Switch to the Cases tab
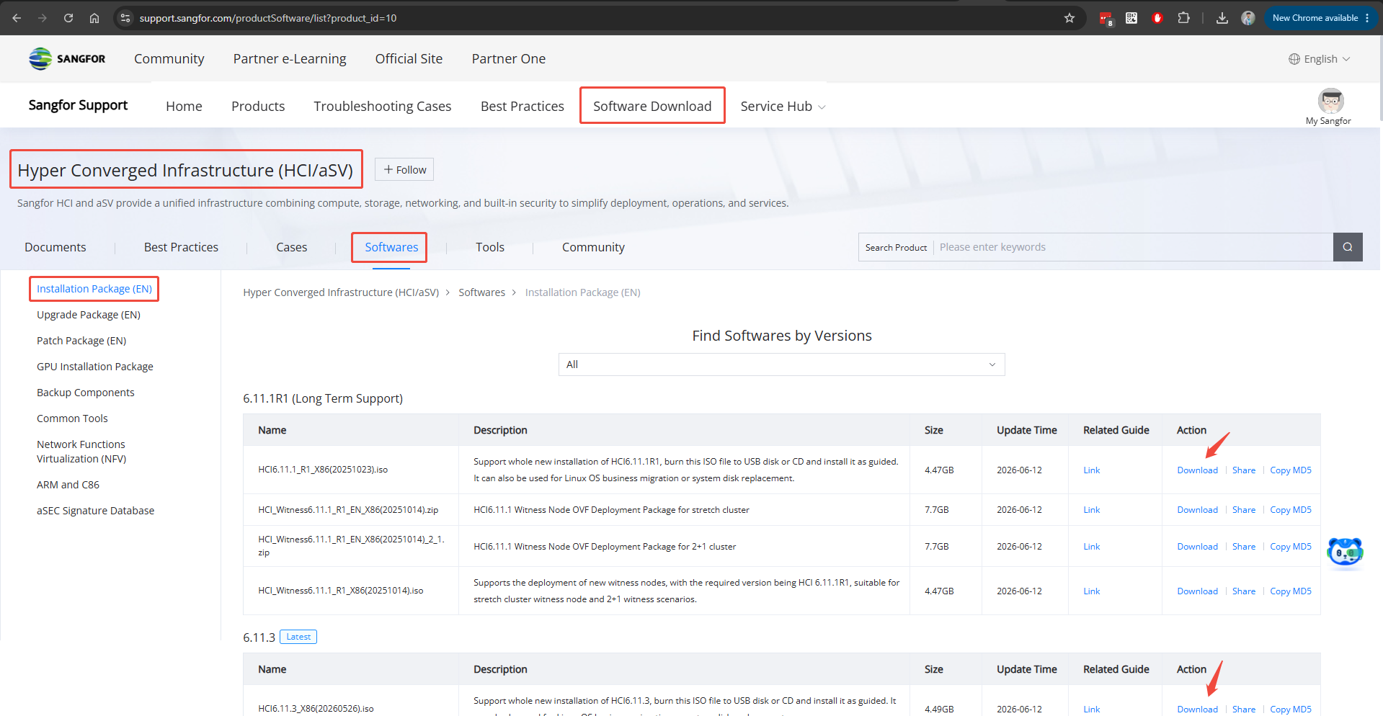Screen dimensions: 1383x716 click(x=292, y=247)
